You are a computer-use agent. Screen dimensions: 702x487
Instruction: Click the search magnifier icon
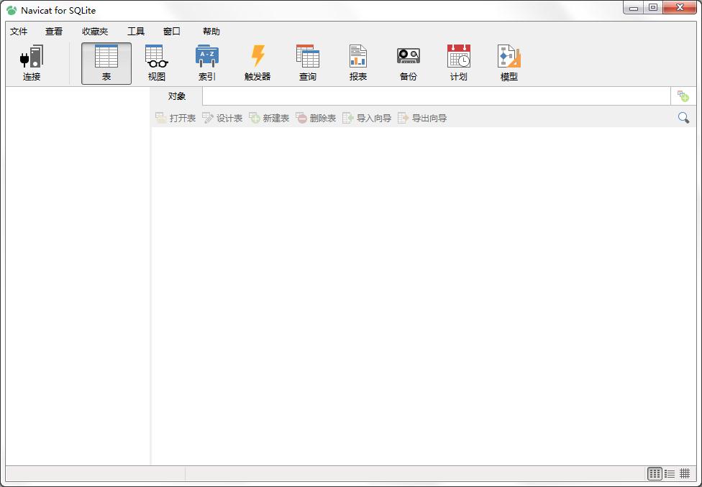tap(683, 118)
